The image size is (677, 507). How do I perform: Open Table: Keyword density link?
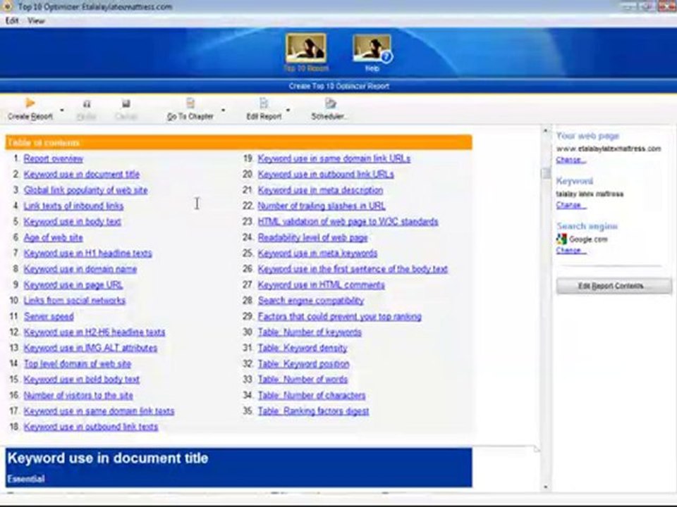[x=303, y=348]
